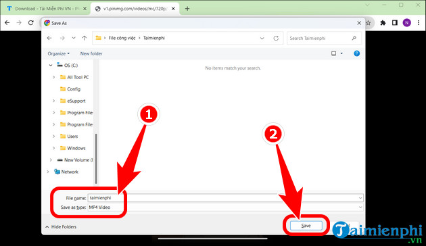Bookmark this page with the star icon
426x246 pixels.
point(369,23)
